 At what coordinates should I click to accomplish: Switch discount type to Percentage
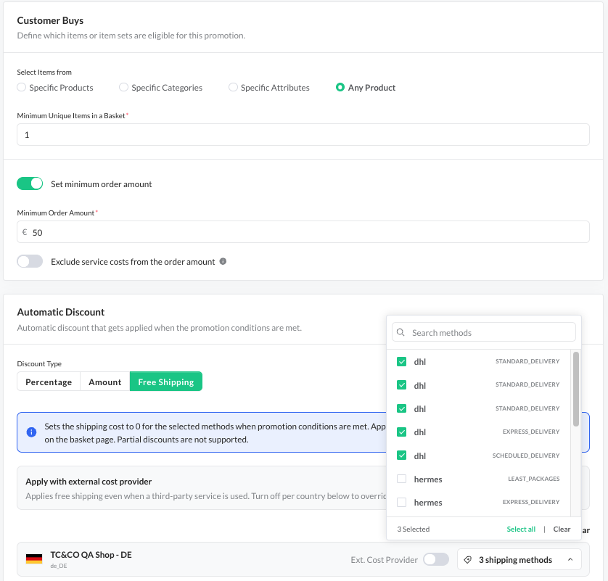click(49, 382)
